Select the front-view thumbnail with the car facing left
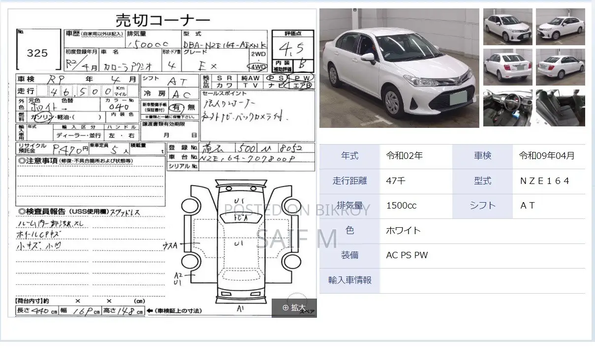The height and width of the screenshot is (362, 595). pos(561,27)
